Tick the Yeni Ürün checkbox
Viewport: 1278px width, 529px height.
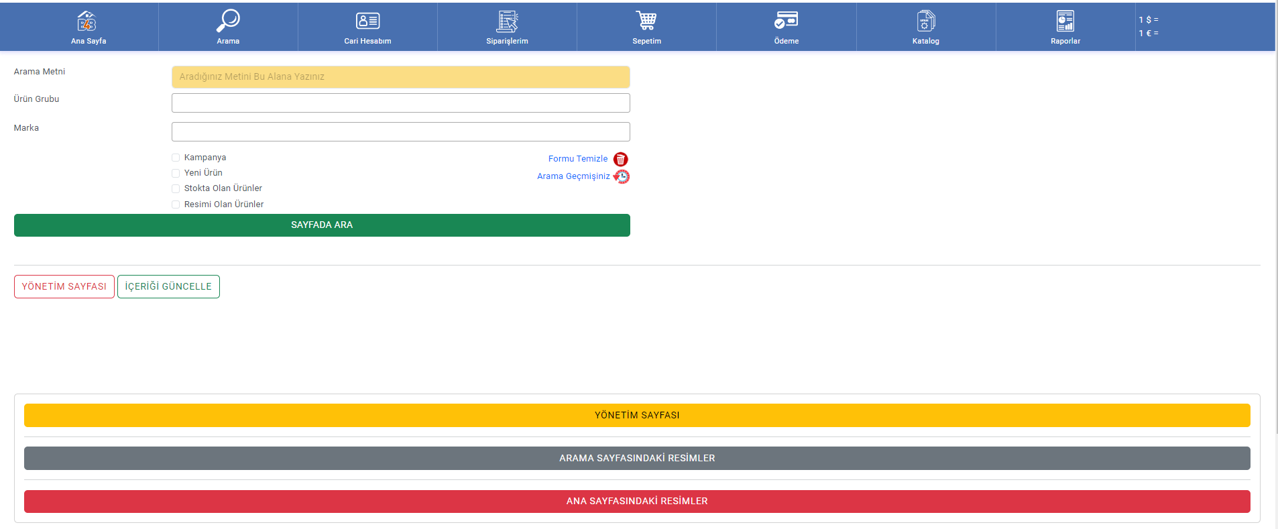coord(176,173)
